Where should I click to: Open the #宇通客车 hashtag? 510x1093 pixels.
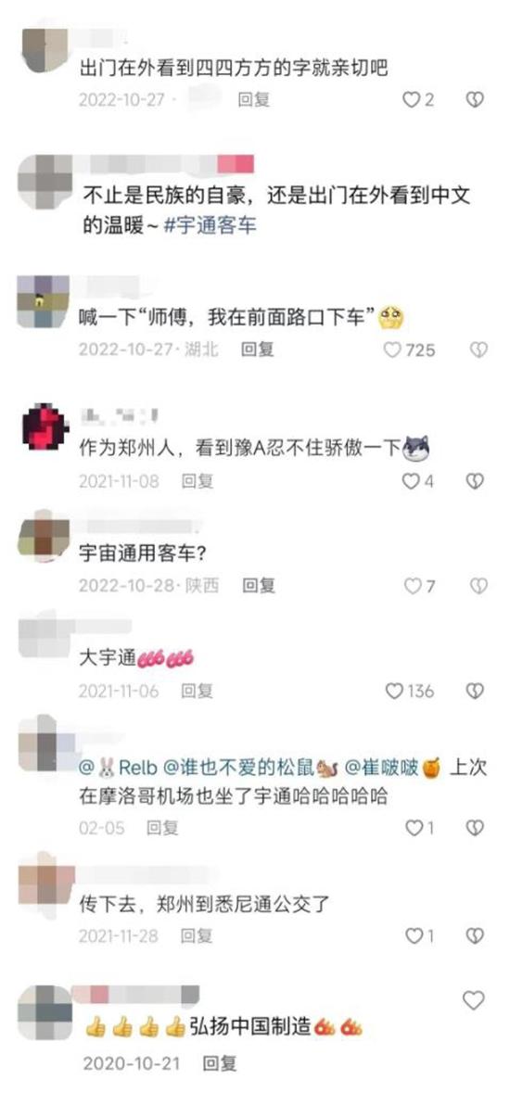coord(210,226)
